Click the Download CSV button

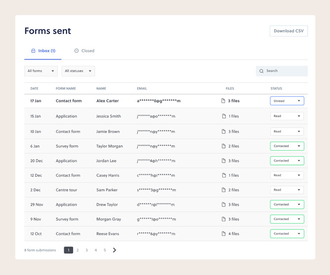pyautogui.click(x=289, y=31)
